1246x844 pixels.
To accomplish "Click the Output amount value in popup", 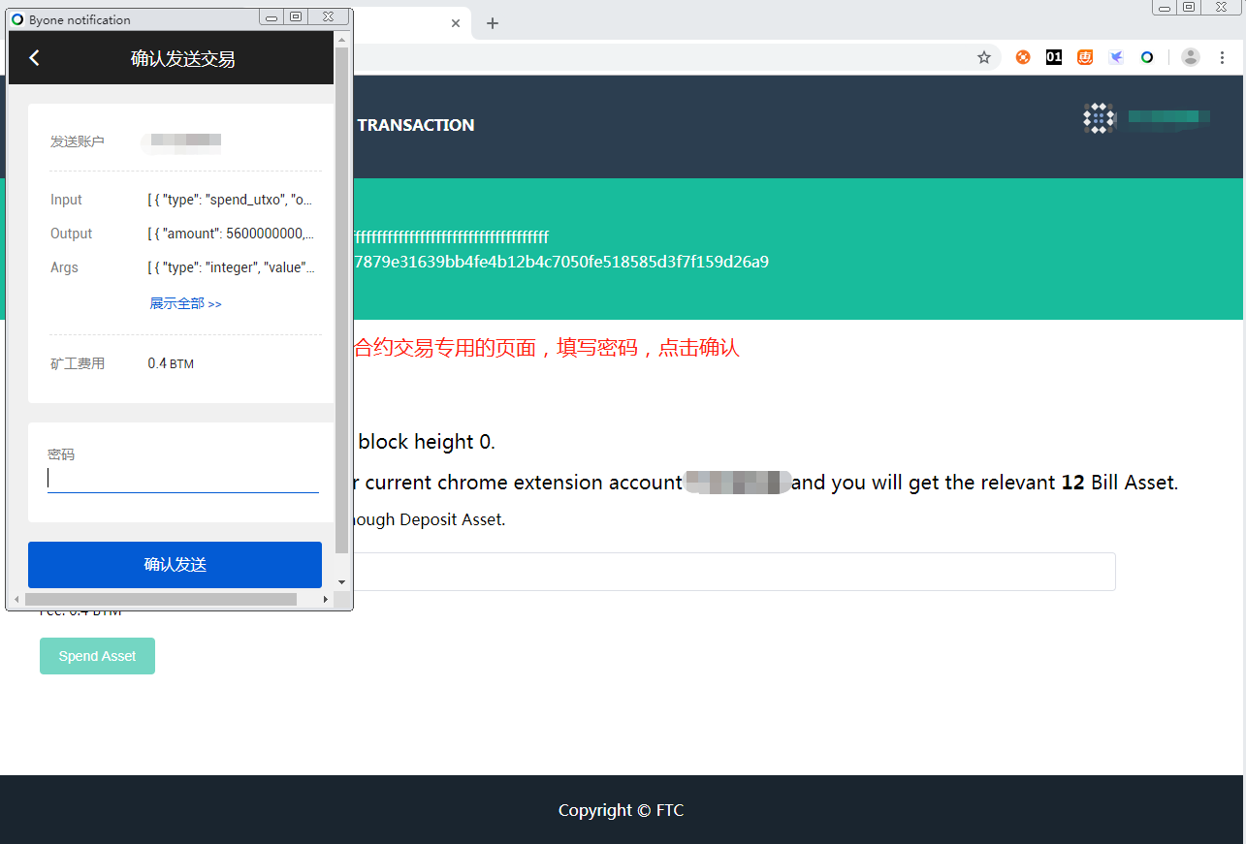I will point(231,234).
